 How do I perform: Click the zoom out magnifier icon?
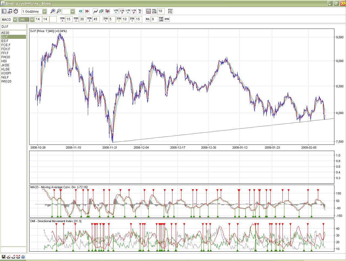[x=59, y=11]
